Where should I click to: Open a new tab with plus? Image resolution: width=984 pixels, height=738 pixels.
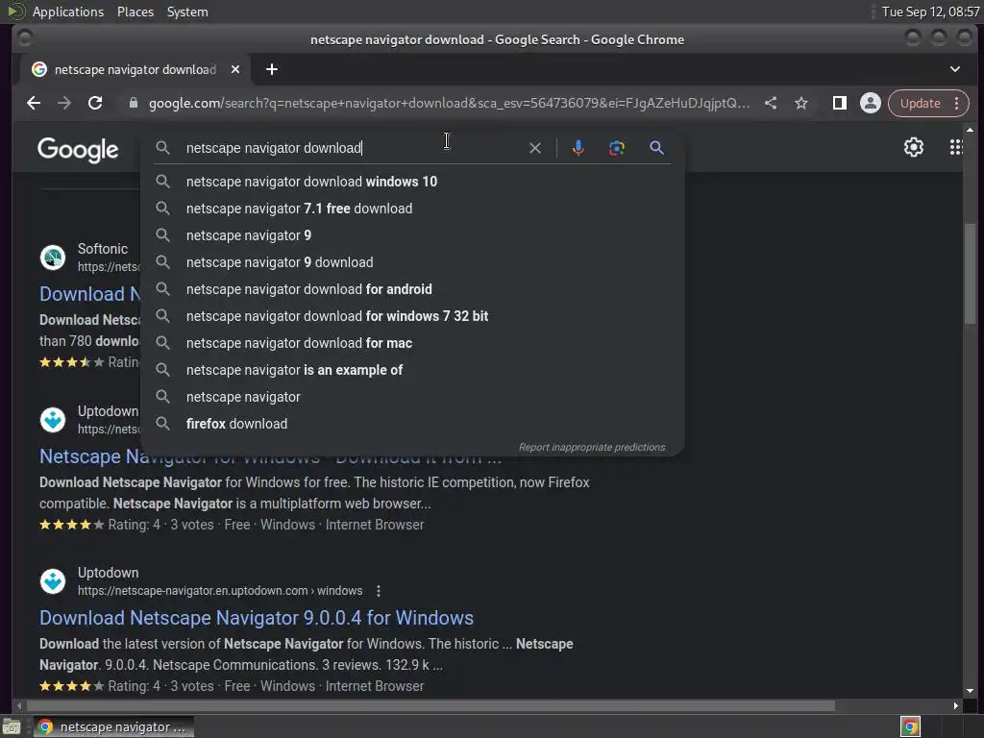(x=272, y=69)
